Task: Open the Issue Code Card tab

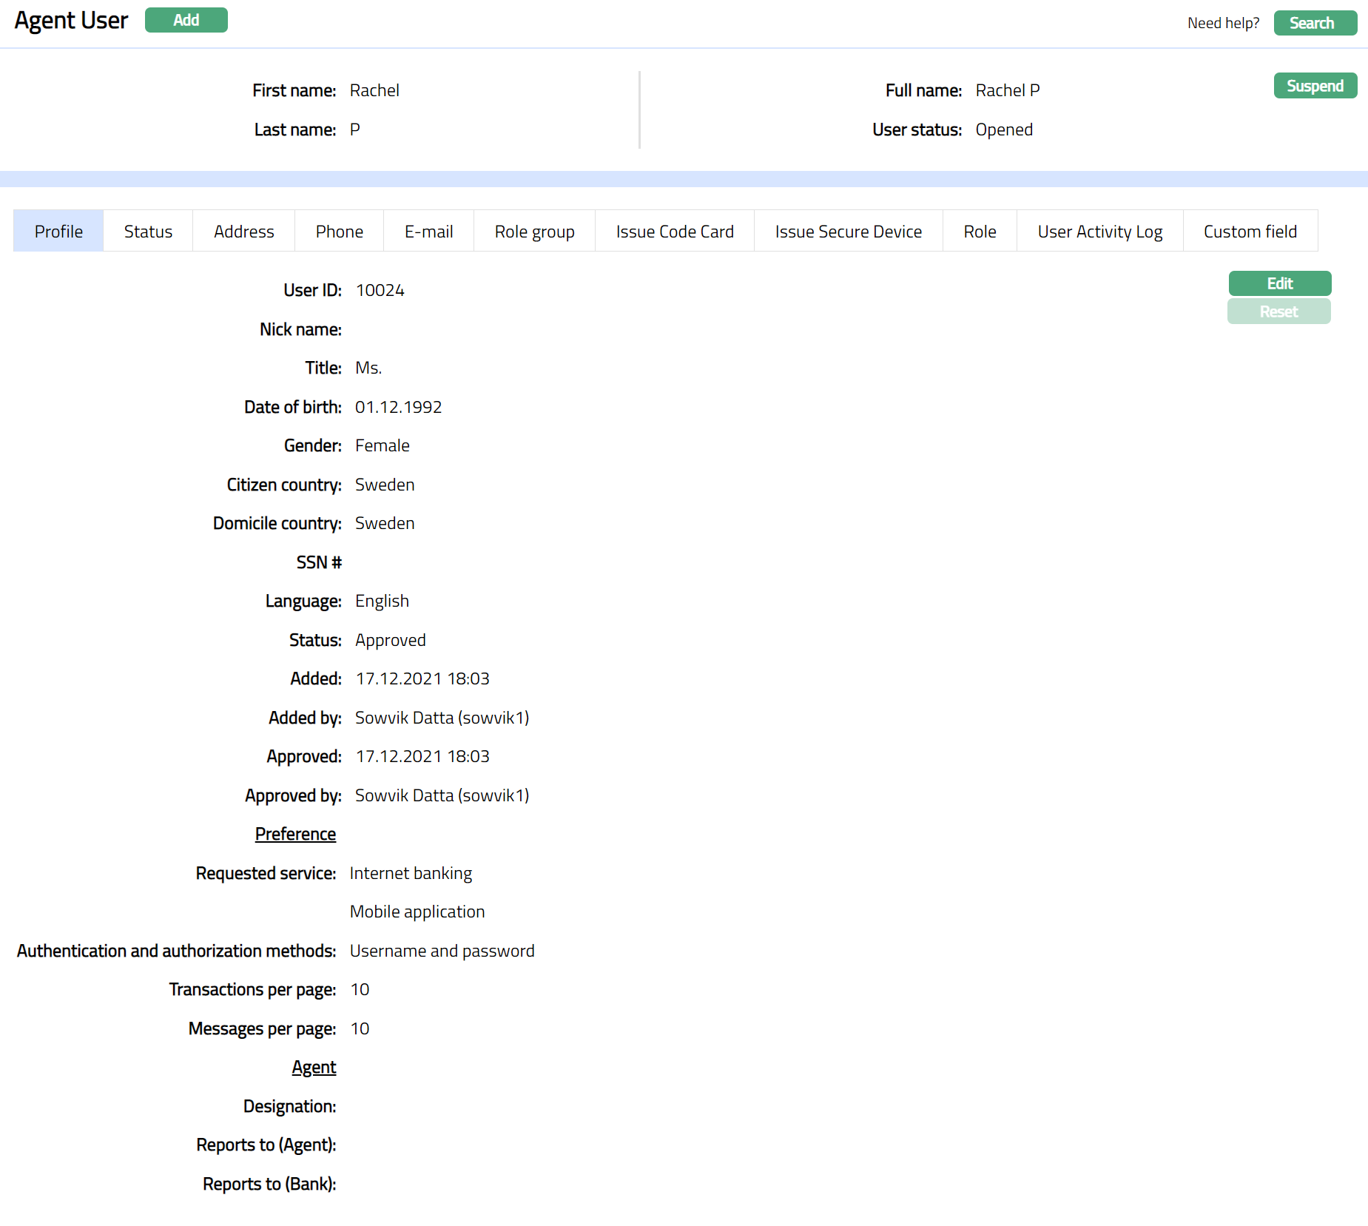Action: point(674,232)
